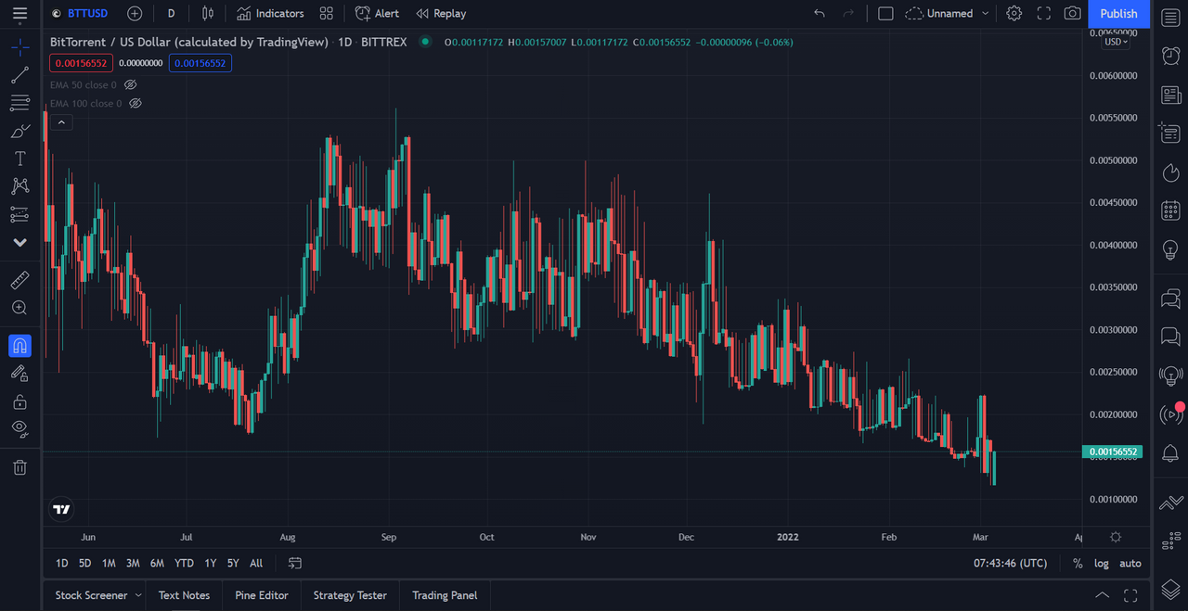Image resolution: width=1188 pixels, height=611 pixels.
Task: Open the Pine Editor tab
Action: (x=262, y=595)
